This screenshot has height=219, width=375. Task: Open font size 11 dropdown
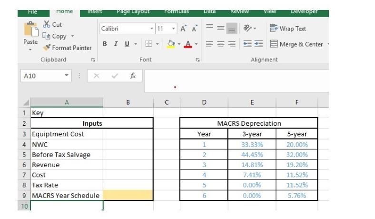[173, 29]
